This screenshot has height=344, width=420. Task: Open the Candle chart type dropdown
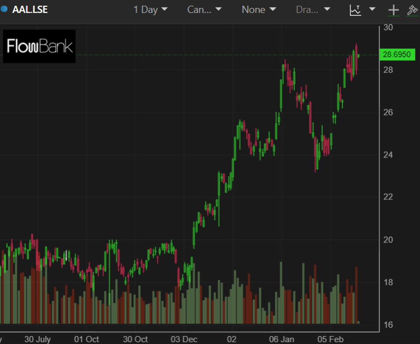point(204,9)
